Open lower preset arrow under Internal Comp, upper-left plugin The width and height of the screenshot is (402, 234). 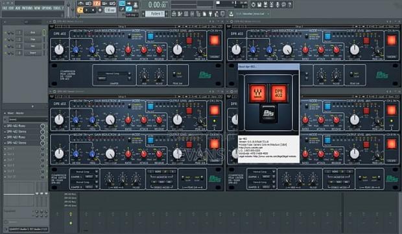(x=129, y=78)
